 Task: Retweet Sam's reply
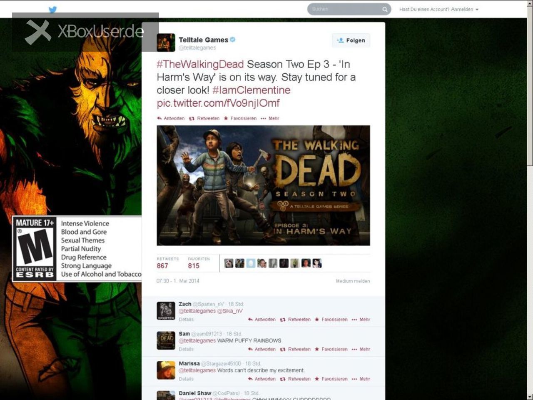(295, 349)
